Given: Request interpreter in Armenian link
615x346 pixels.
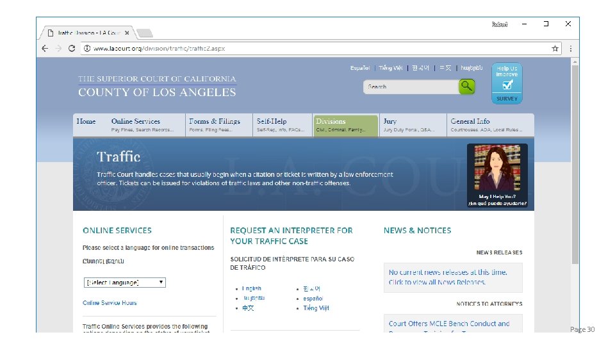Looking at the screenshot, I should [254, 298].
